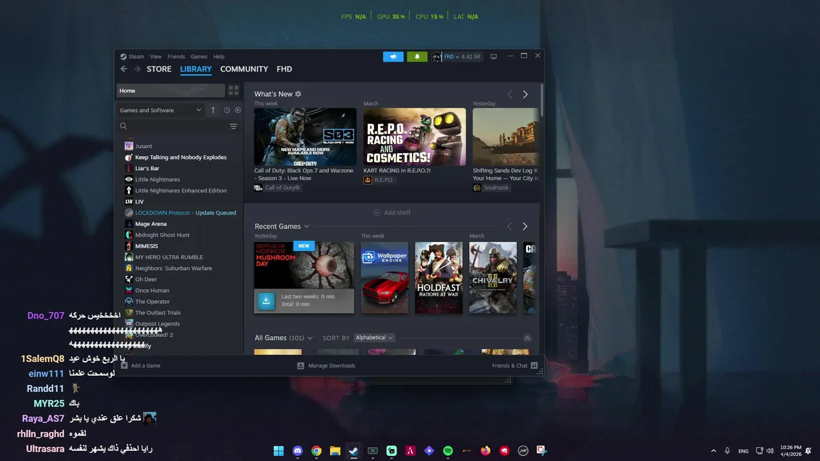820x461 pixels.
Task: Select MY HERO ULTRA RUMBLE entry
Action: tap(169, 257)
